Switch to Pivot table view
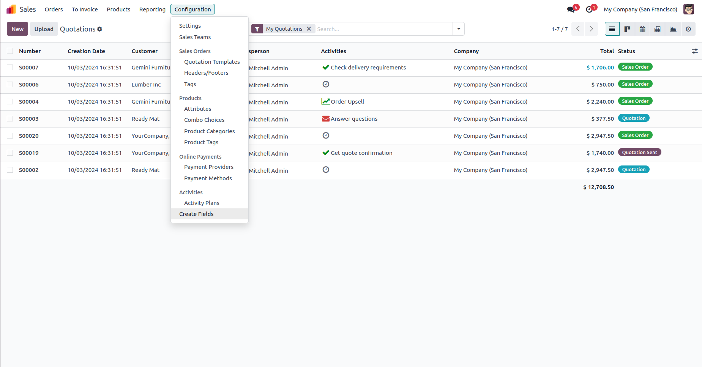The width and height of the screenshot is (702, 367). (658, 29)
